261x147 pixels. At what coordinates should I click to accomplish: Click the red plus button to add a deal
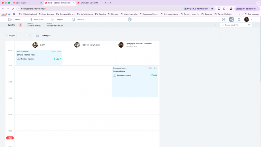pos(20,25)
